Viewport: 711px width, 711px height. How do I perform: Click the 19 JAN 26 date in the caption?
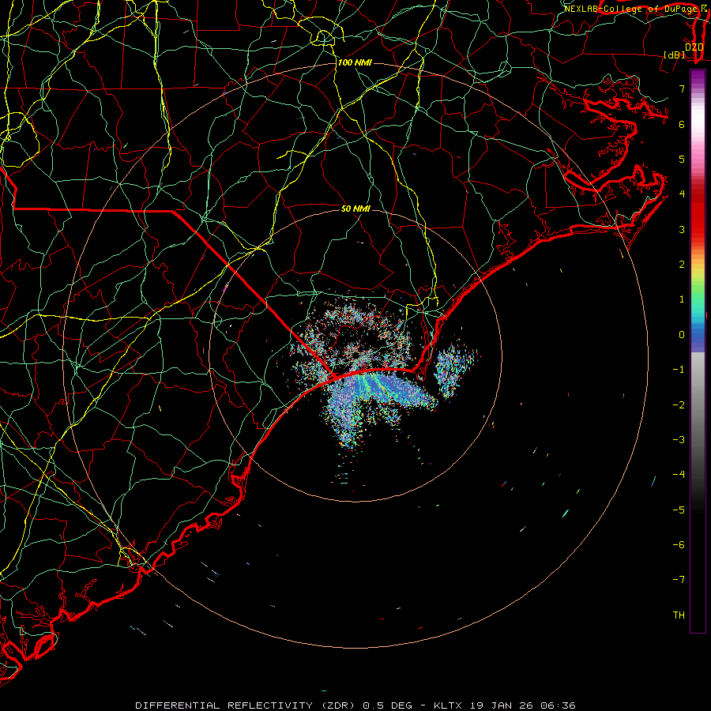tap(502, 705)
